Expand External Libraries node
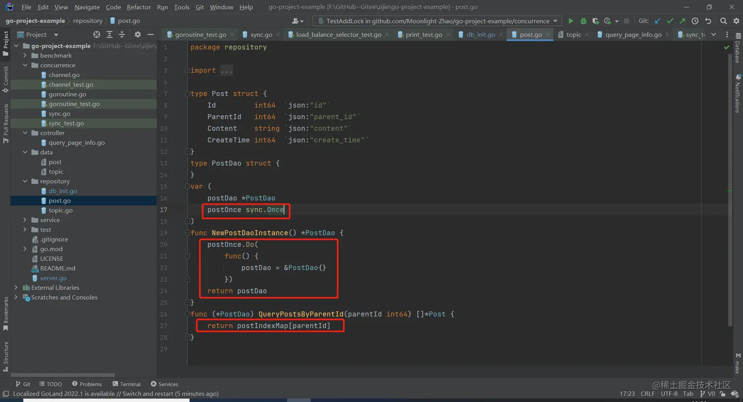 pos(16,288)
